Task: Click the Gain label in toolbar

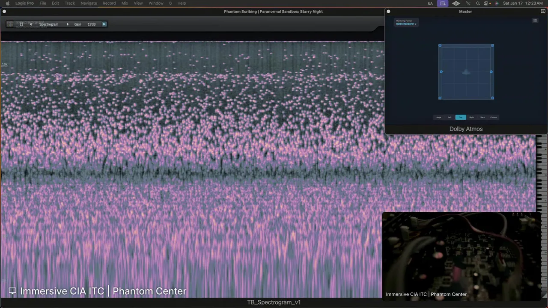Action: [x=77, y=24]
